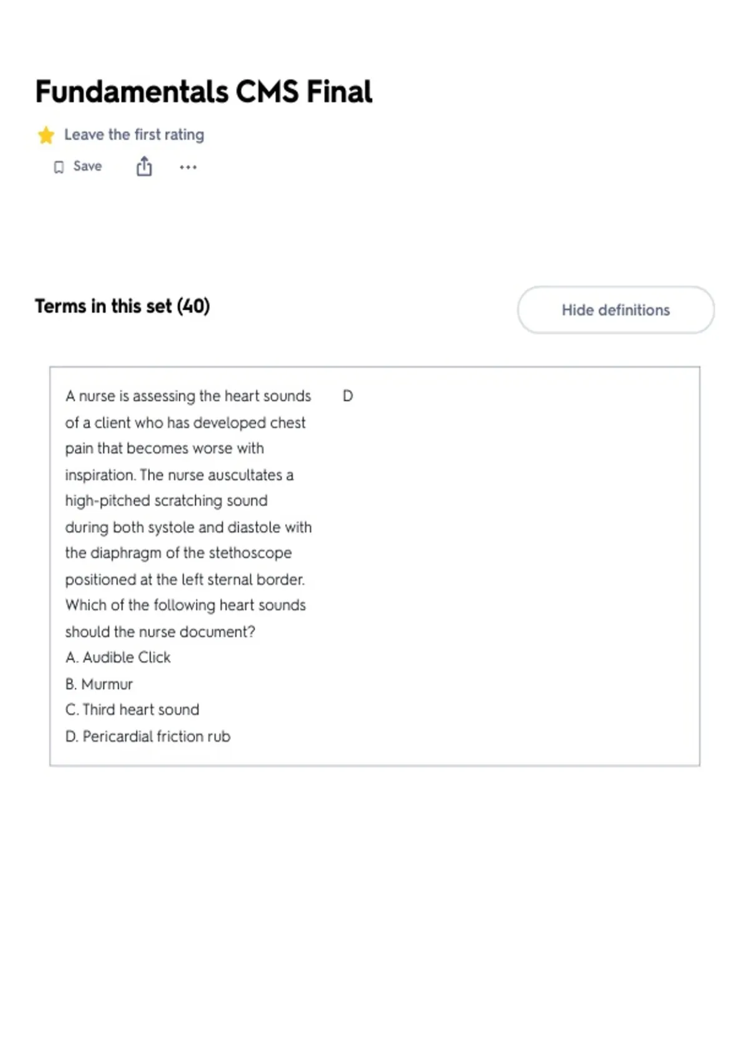
Task: Click the yellow star rating icon
Action: [46, 135]
